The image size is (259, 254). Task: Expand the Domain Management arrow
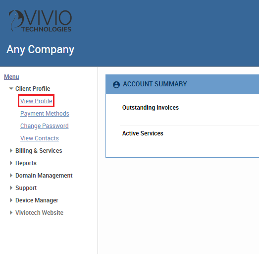[11, 176]
